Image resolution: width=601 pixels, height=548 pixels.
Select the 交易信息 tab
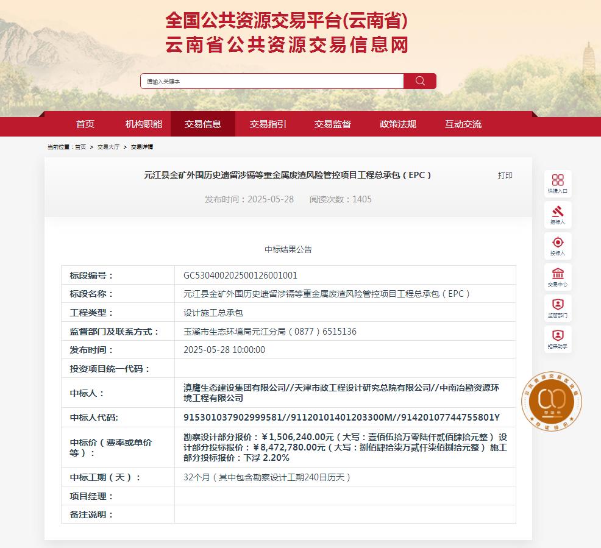click(203, 124)
